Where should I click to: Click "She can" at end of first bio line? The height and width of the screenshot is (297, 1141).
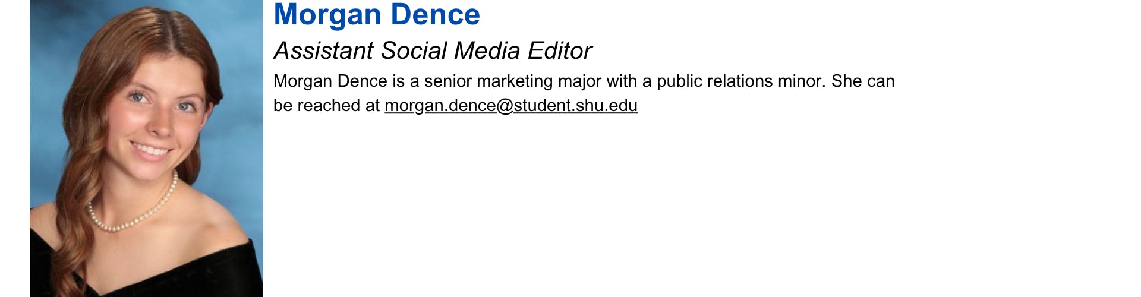[862, 81]
